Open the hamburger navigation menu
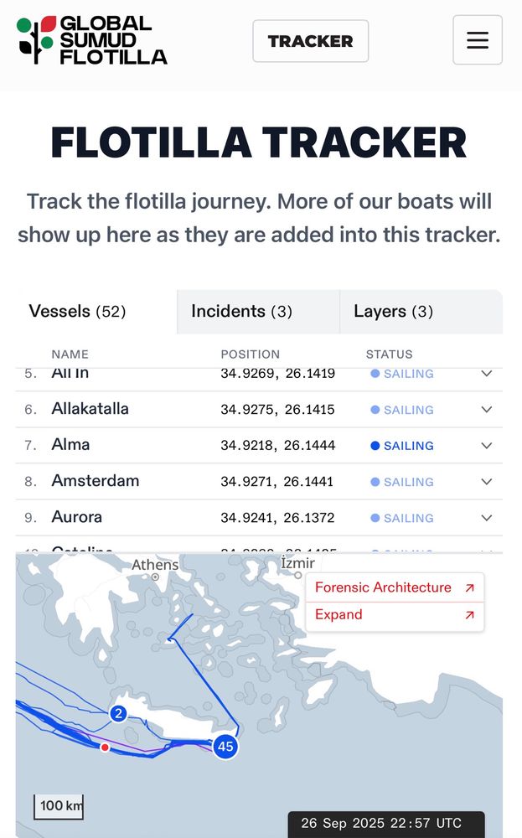The width and height of the screenshot is (522, 838). tap(477, 39)
